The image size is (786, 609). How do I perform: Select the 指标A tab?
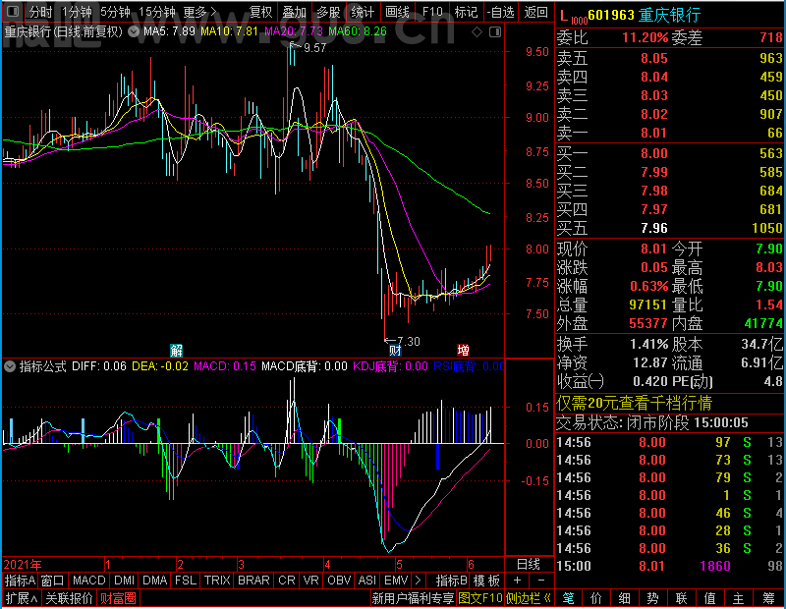[x=20, y=581]
